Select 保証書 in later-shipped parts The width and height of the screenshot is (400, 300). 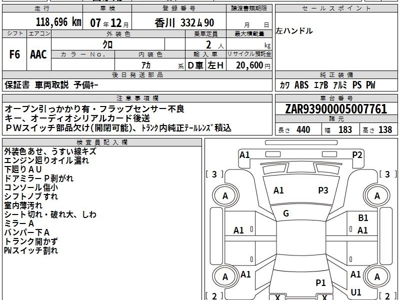pyautogui.click(x=17, y=85)
